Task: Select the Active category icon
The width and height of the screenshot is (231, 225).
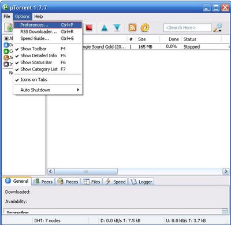Action: (6, 58)
